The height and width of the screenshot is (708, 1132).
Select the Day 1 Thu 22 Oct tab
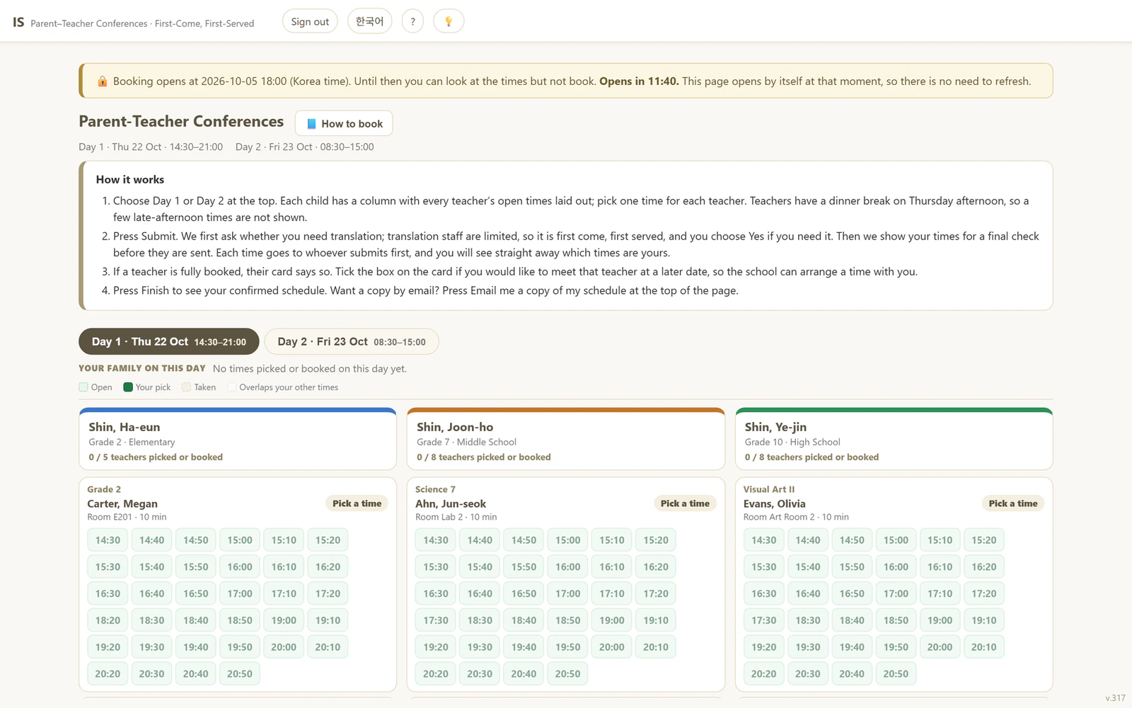pyautogui.click(x=168, y=341)
